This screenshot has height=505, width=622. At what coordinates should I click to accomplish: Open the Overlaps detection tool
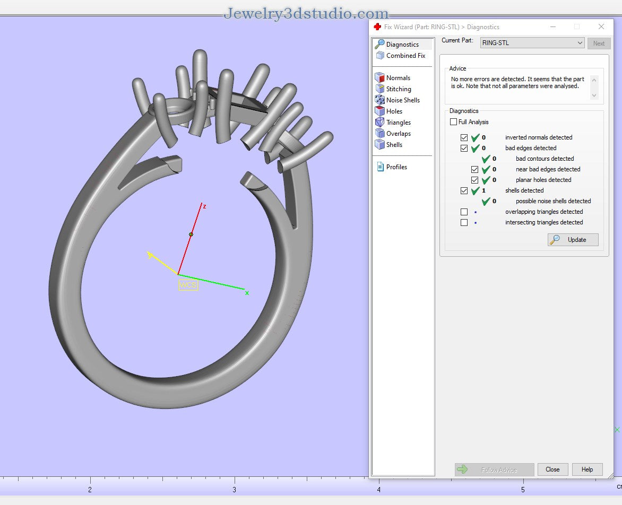(398, 133)
